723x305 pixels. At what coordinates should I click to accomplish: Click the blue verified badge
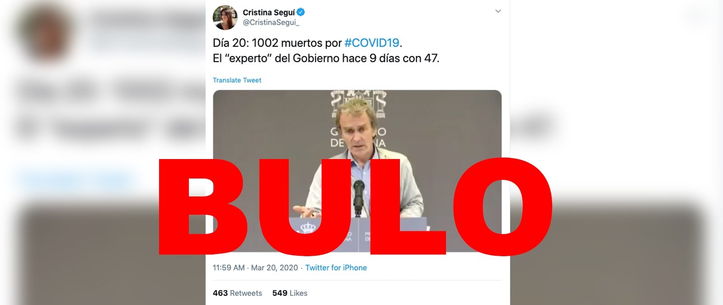pyautogui.click(x=300, y=12)
